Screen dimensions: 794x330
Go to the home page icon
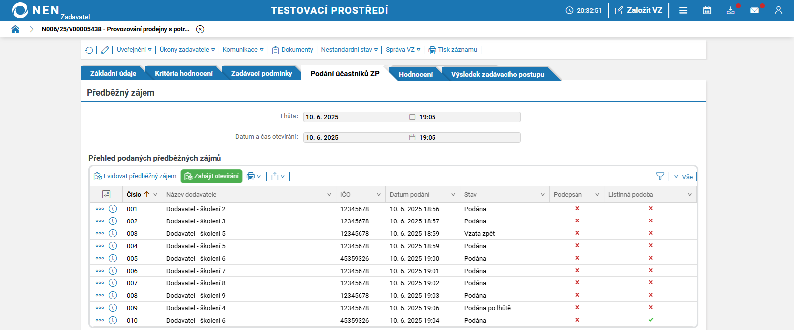tap(15, 29)
